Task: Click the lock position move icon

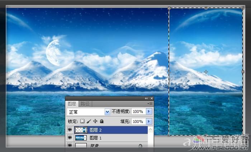Action: click(95, 122)
